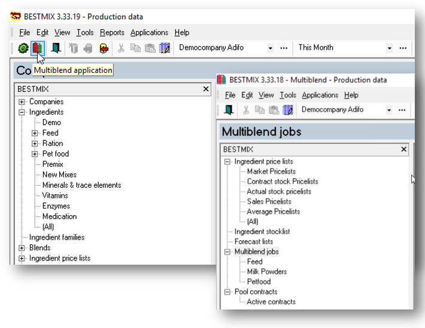Open the Democompany Adifo dropdown in main window

270,48
